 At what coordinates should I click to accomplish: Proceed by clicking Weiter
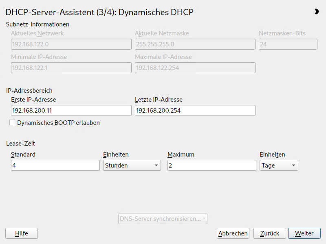click(304, 233)
